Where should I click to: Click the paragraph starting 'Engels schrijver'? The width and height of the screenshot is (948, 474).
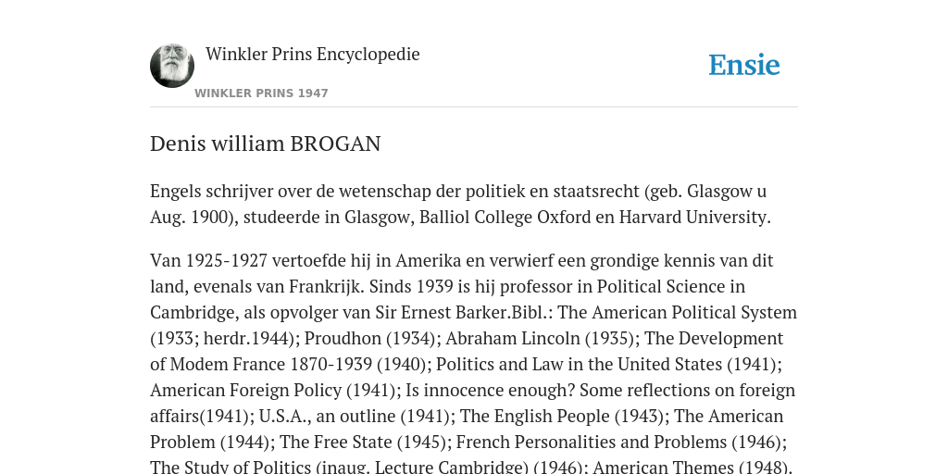[461, 204]
